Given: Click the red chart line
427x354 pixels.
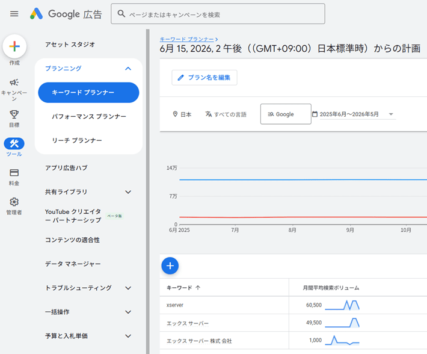Looking at the screenshot, I should click(x=303, y=217).
